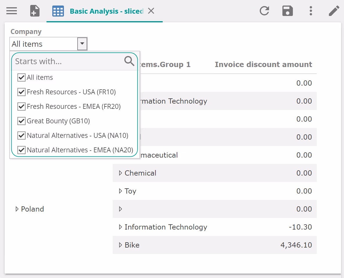Select the Basic Analysis - sliced tab
This screenshot has height=278, width=344.
pyautogui.click(x=106, y=11)
